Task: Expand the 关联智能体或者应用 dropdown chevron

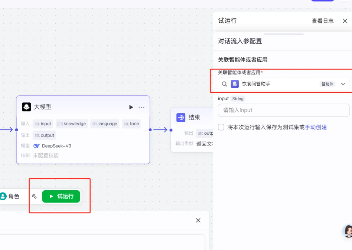Action: (343, 84)
